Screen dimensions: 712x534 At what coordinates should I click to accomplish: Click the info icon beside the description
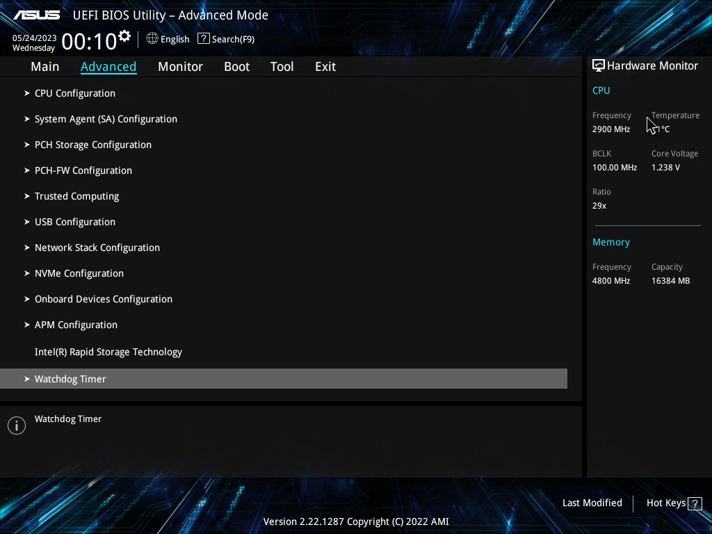[17, 426]
